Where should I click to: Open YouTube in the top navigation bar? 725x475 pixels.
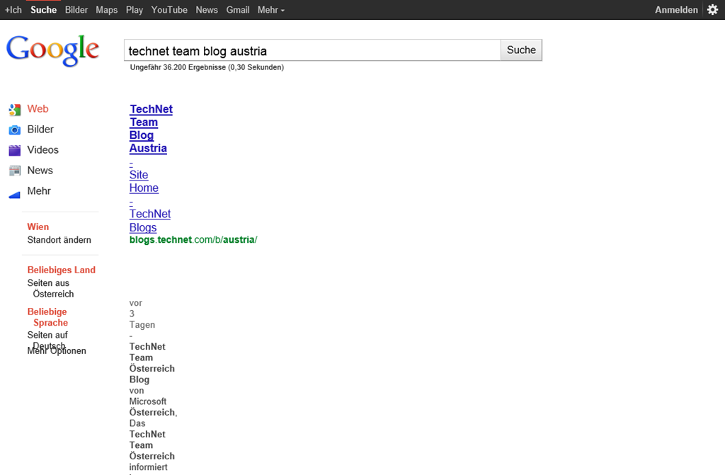point(169,10)
